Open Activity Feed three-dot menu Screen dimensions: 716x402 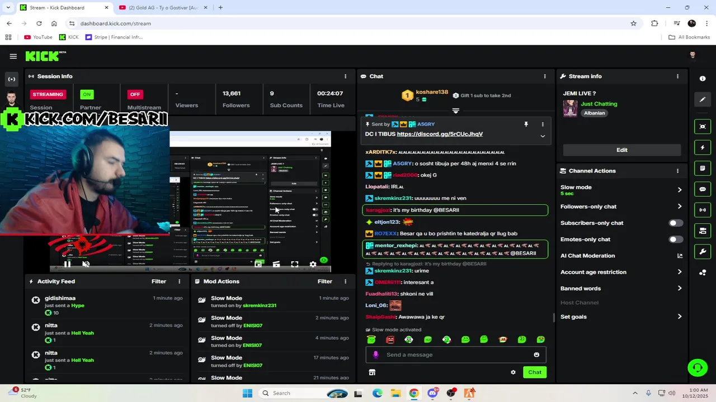pyautogui.click(x=179, y=281)
